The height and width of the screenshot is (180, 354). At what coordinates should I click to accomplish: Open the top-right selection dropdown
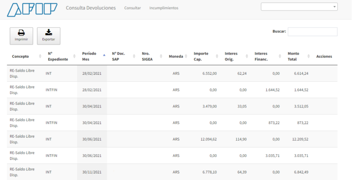(299, 7)
